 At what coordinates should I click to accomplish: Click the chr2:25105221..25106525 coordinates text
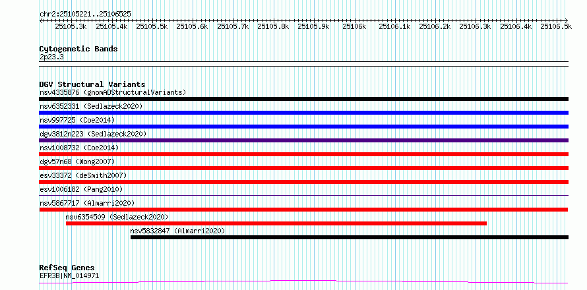[85, 14]
